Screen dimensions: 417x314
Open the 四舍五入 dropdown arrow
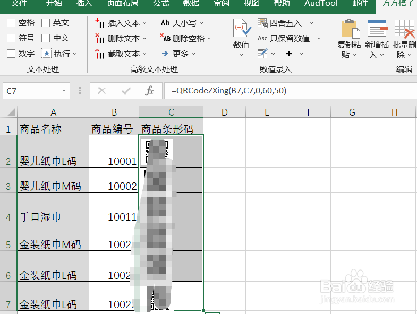pos(311,23)
